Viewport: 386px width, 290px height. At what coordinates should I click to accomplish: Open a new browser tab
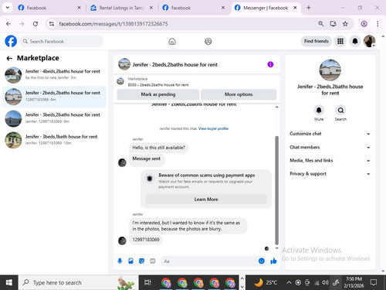point(309,8)
